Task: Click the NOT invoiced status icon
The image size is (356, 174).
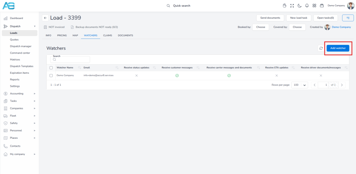Action: [45, 27]
